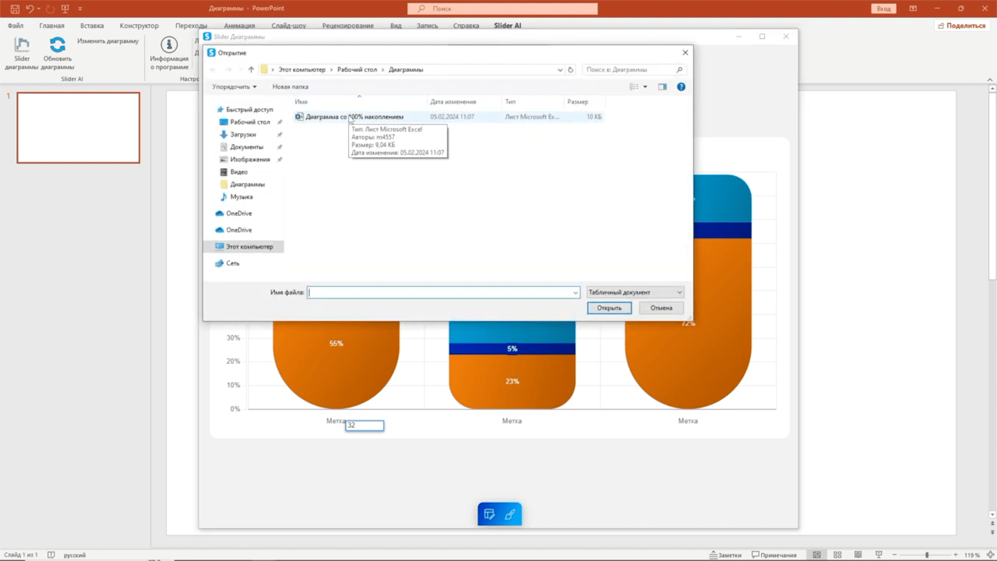Click the Поделиться button
Viewport: 997px width, 561px height.
click(962, 25)
